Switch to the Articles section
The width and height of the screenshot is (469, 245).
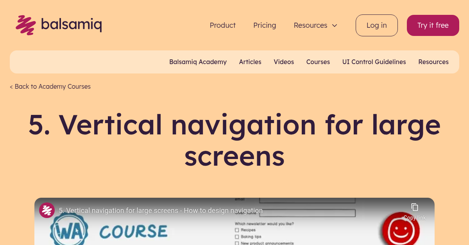250,62
